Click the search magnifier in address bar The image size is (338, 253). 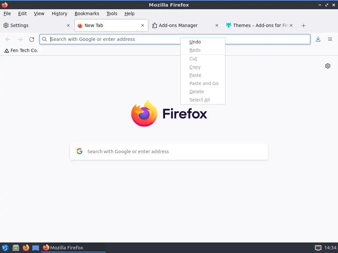click(x=45, y=39)
